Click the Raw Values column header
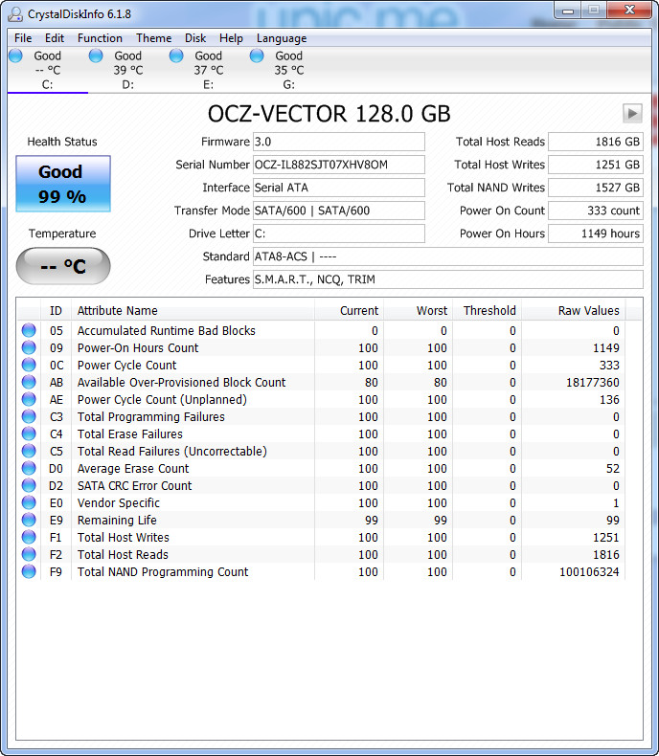Image resolution: width=659 pixels, height=756 pixels. click(x=574, y=310)
